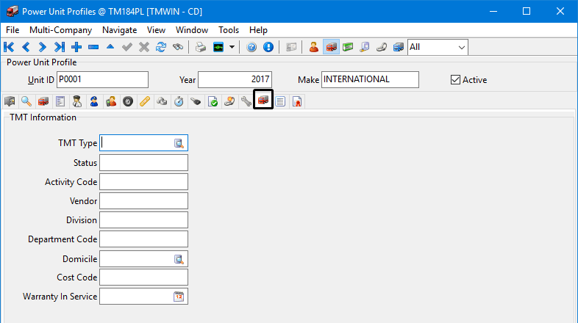
Task: Click the Domicile lookup button
Action: (x=179, y=259)
